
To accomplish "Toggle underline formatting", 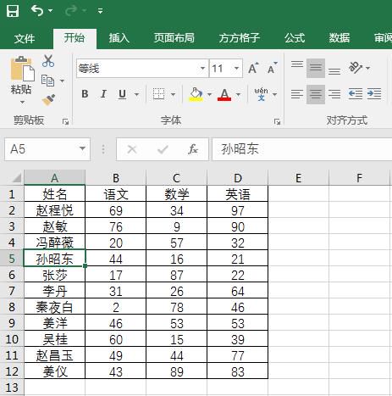I will [x=122, y=94].
